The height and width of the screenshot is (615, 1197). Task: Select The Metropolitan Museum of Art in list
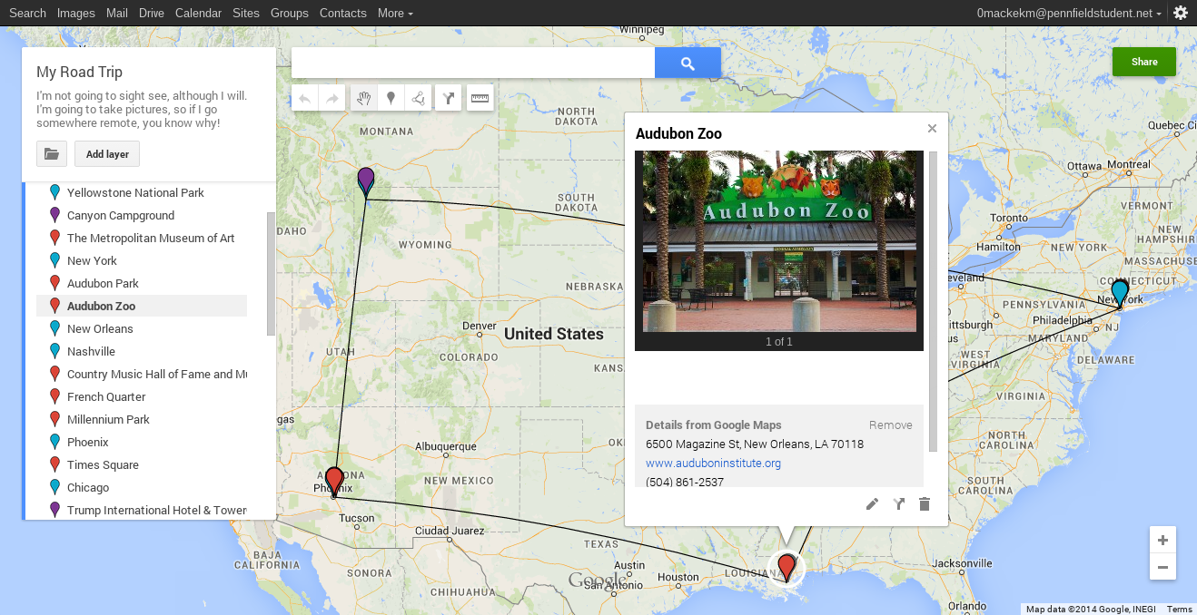[x=151, y=238]
